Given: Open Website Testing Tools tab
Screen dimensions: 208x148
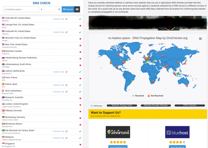Looking at the screenshot, I should pos(122,106).
